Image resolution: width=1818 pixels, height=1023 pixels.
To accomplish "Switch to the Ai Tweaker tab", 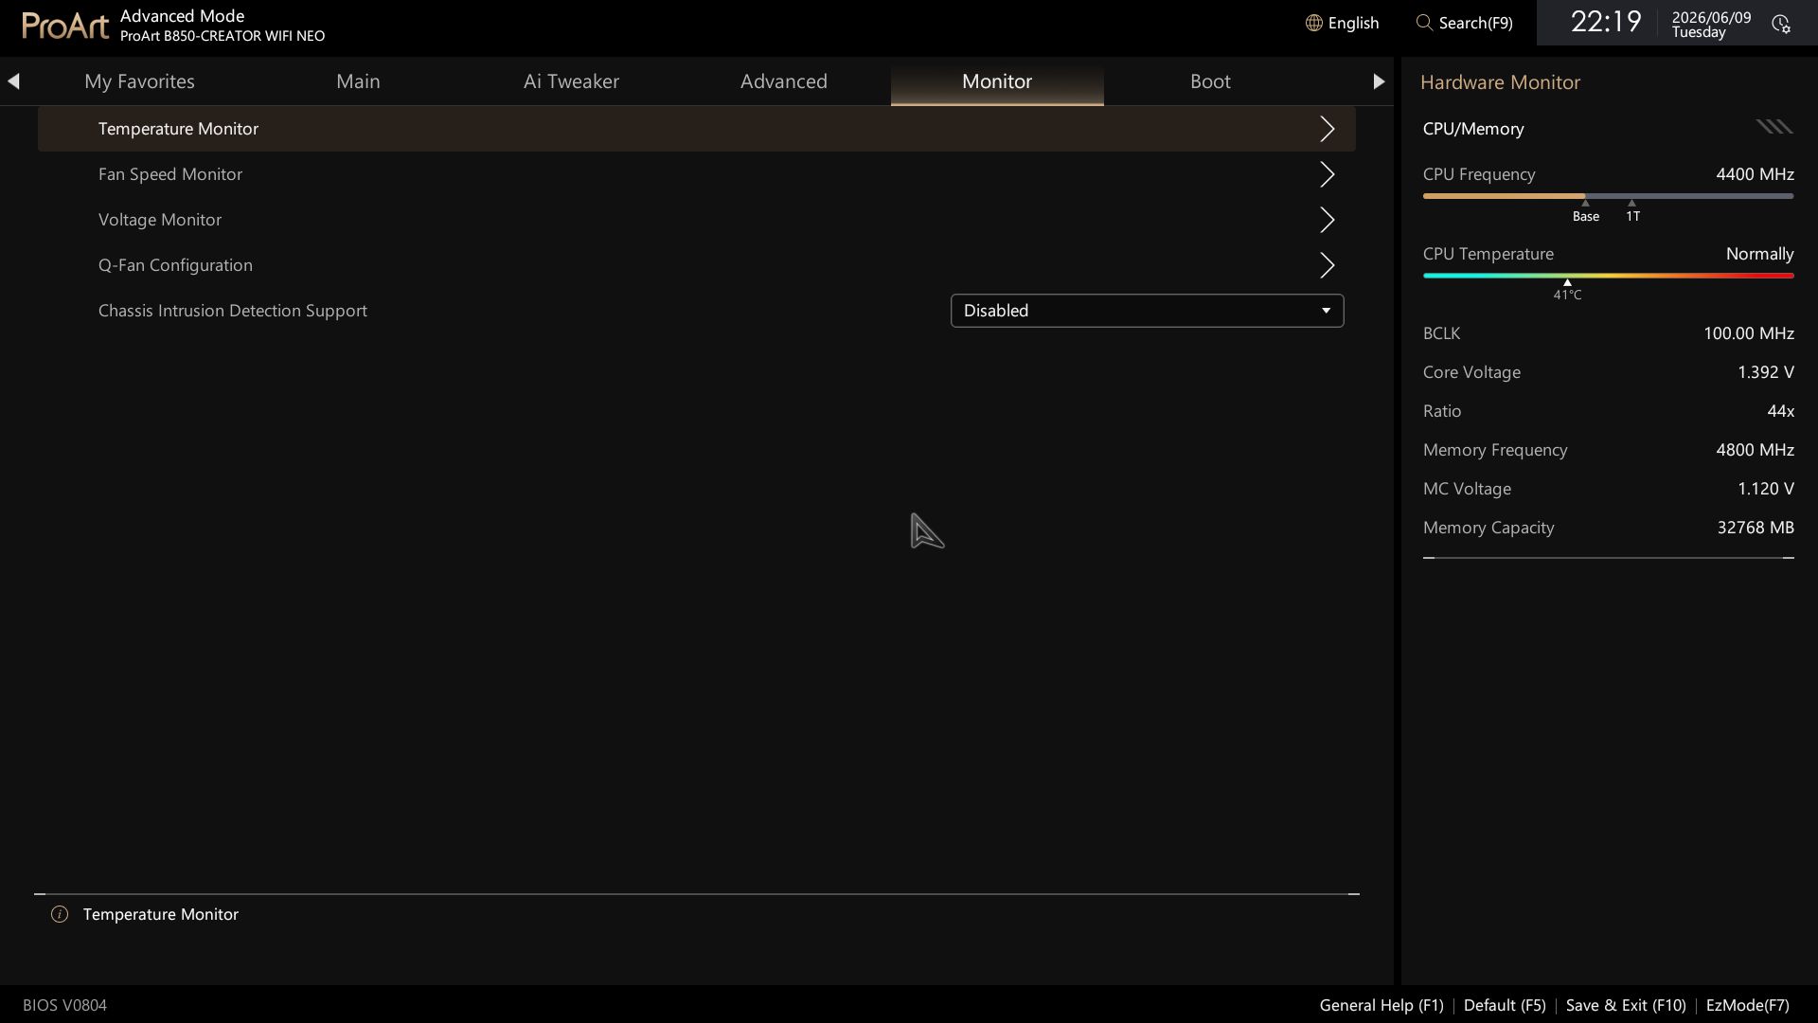I will pyautogui.click(x=571, y=81).
